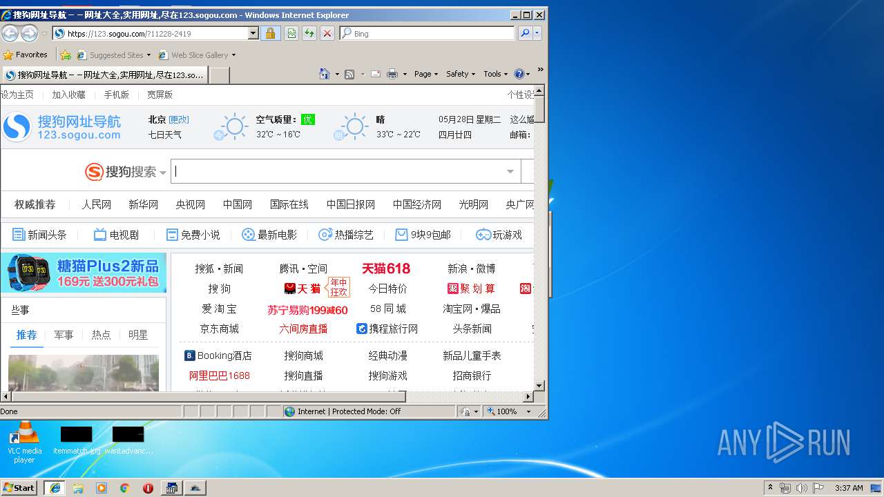Click Internet Explorer icon in taskbar

coord(55,488)
